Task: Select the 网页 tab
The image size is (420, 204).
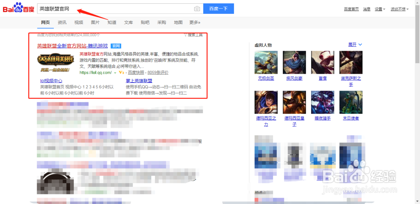Action: click(x=45, y=23)
